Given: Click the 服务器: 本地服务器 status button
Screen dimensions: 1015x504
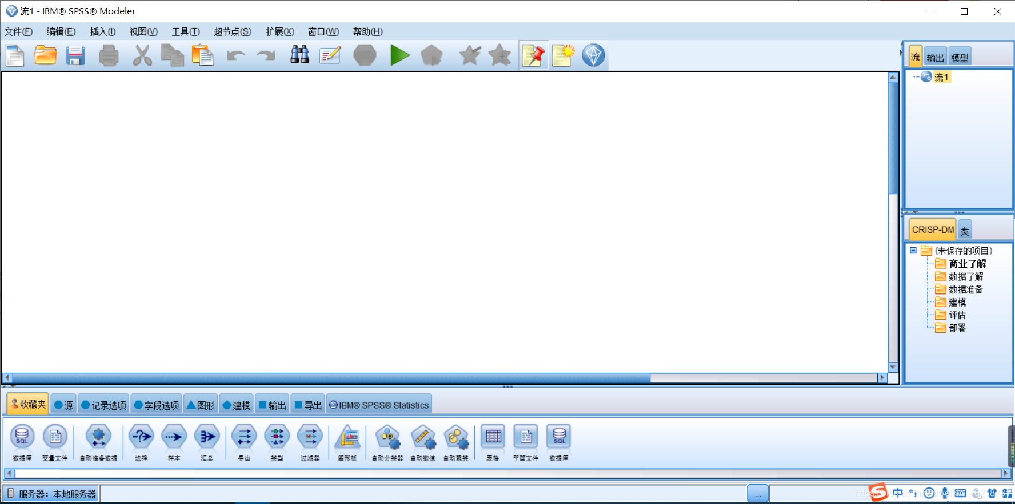Looking at the screenshot, I should pos(51,494).
